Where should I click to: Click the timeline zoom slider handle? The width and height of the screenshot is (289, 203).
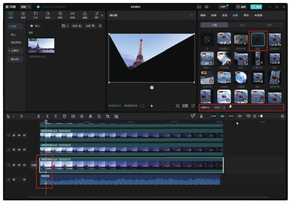261,116
